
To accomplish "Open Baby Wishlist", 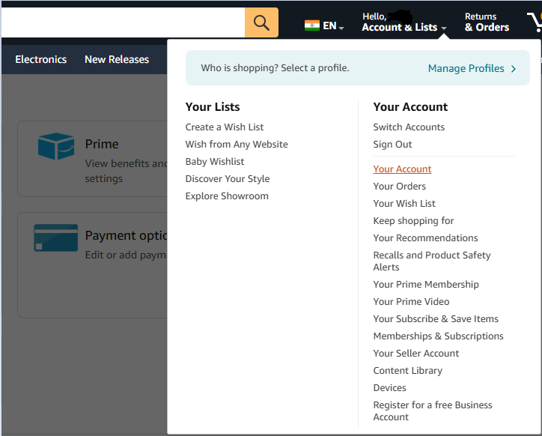I will click(x=215, y=162).
